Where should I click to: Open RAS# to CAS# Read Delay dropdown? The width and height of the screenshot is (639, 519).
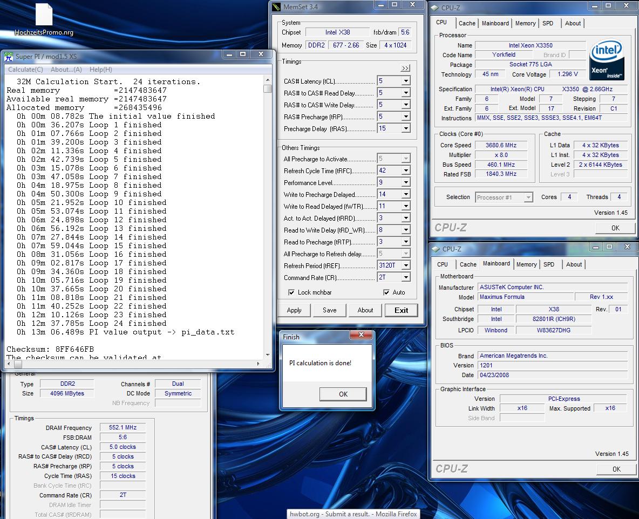point(406,93)
